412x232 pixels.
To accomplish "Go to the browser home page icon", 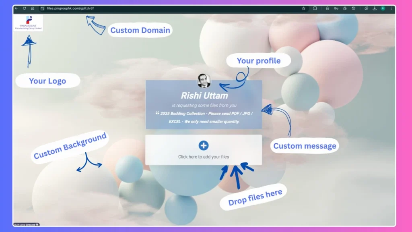I will [33, 8].
